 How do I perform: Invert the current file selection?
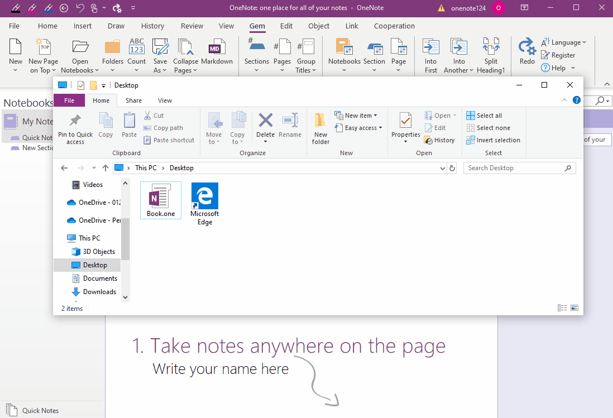[494, 140]
